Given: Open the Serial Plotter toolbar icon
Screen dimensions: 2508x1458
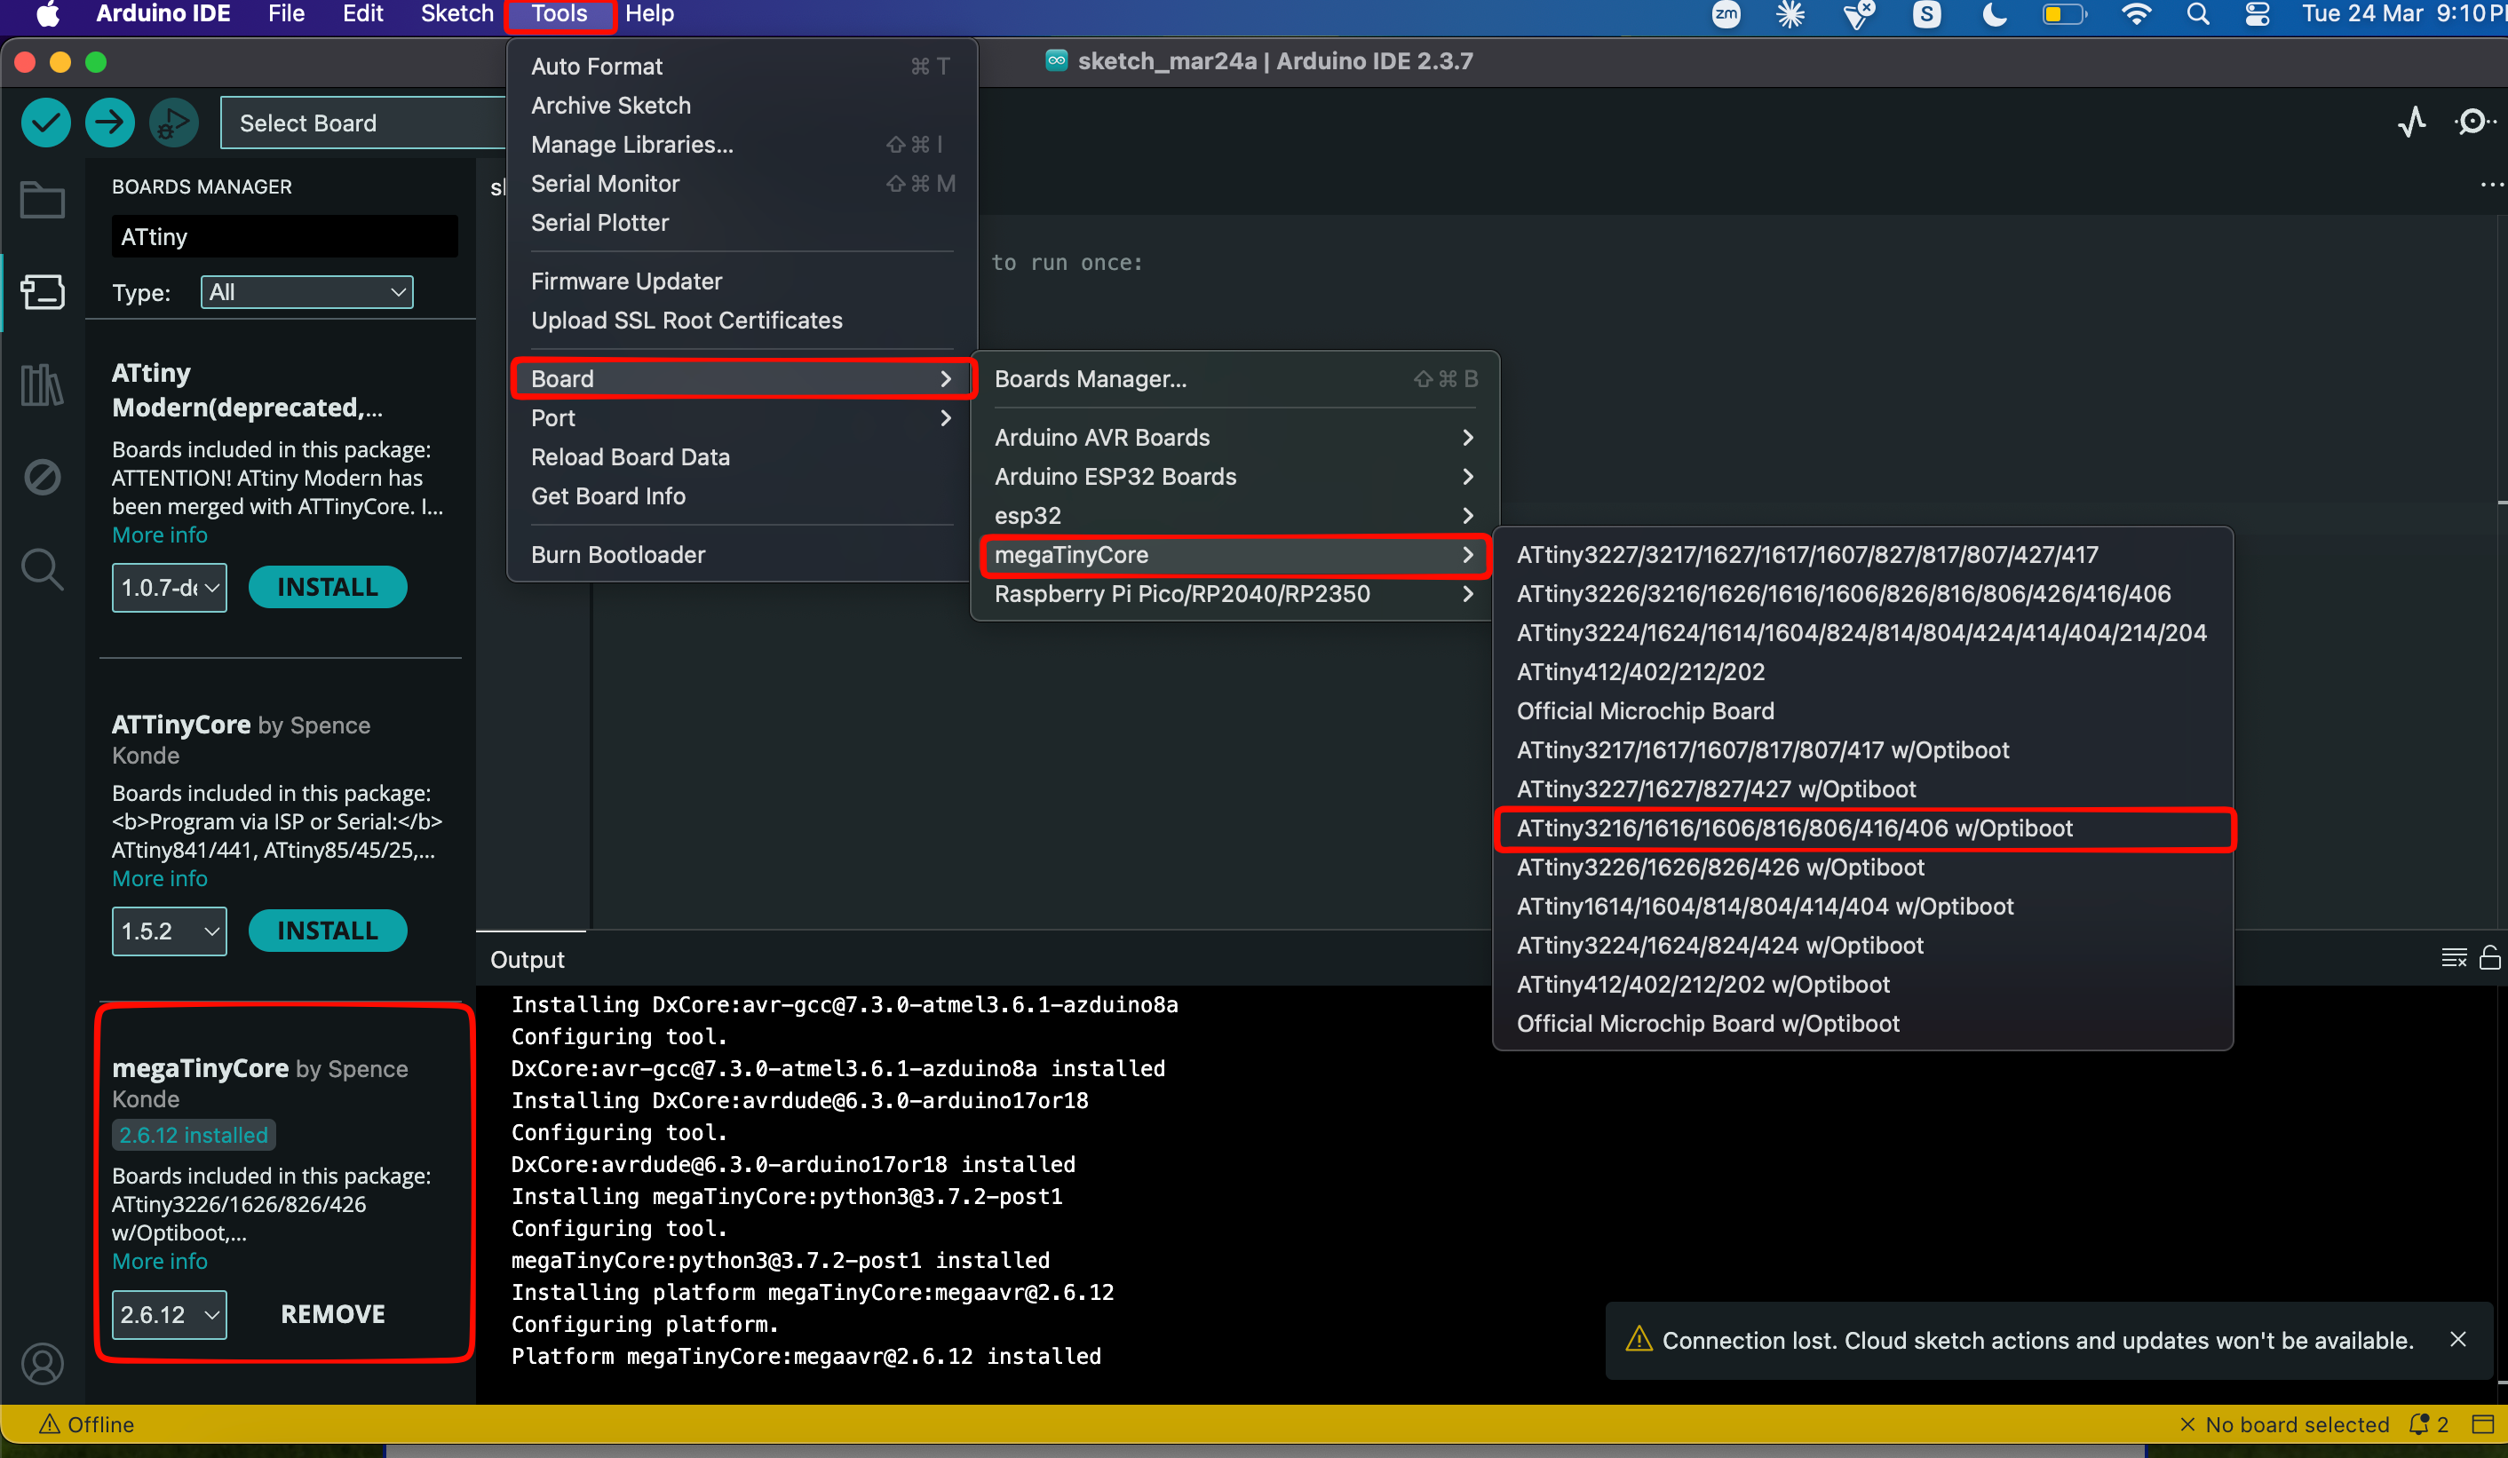Looking at the screenshot, I should (x=2411, y=123).
